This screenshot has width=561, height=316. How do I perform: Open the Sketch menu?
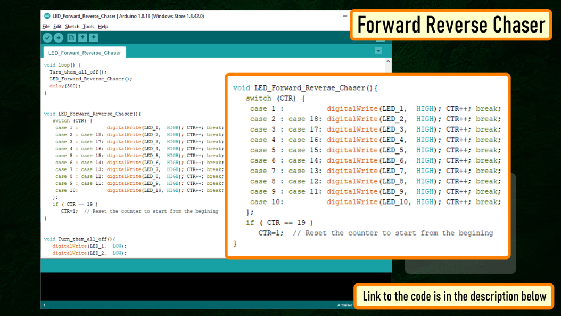[72, 27]
